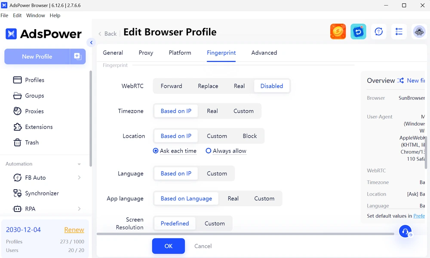The height and width of the screenshot is (258, 430).
Task: Collapse the sidebar with the chevron button
Action: pyautogui.click(x=91, y=43)
